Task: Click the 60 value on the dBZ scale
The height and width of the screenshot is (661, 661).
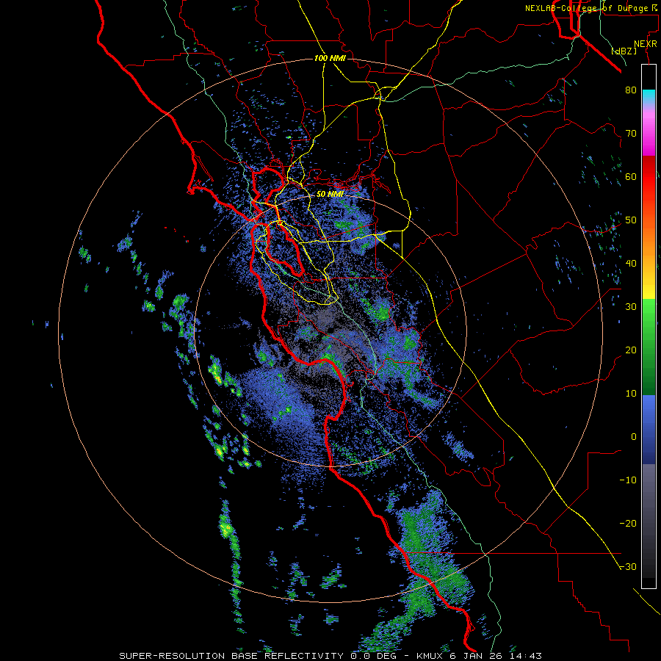Action: 631,176
